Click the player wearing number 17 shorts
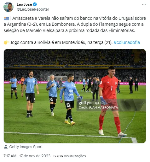The width and height of the screenshot is (150, 162). point(30,94)
